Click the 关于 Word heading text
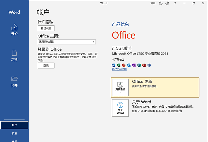The height and width of the screenshot is (142, 208). coord(142,102)
